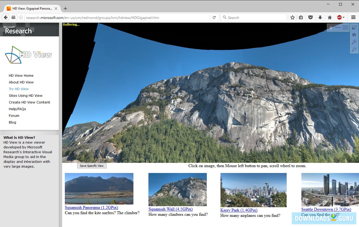Click the pan and zoom instruction text

click(247, 166)
